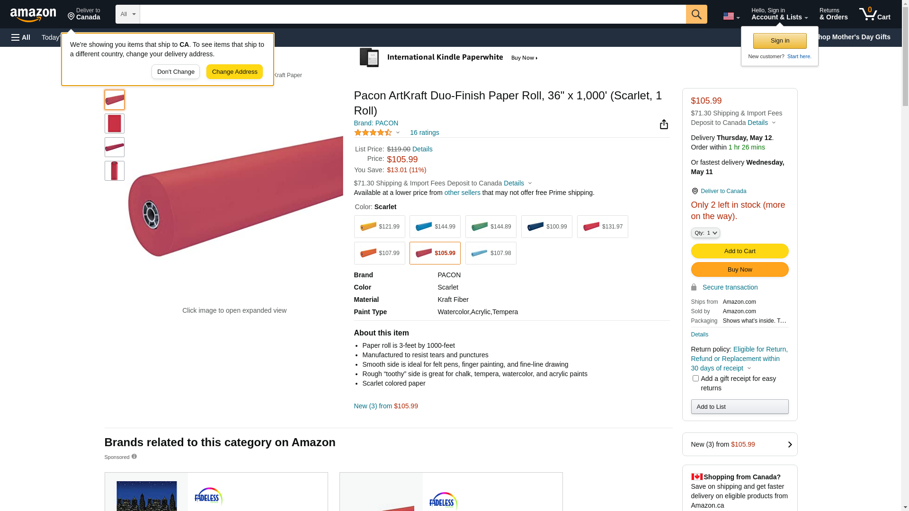Open the All hamburger menu
This screenshot has width=909, height=511.
click(21, 37)
